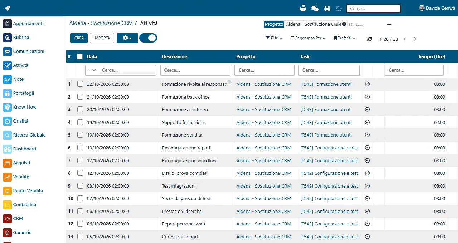Open the Data filter operator dropdown

[x=92, y=70]
